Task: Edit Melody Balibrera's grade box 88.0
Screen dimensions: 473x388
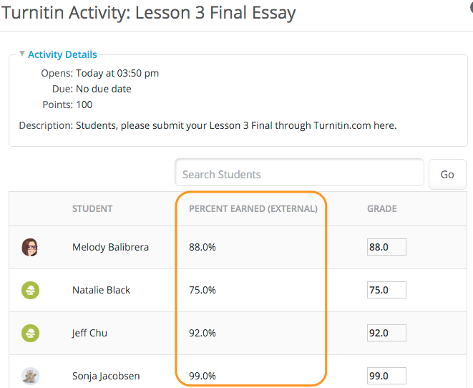Action: pos(386,247)
